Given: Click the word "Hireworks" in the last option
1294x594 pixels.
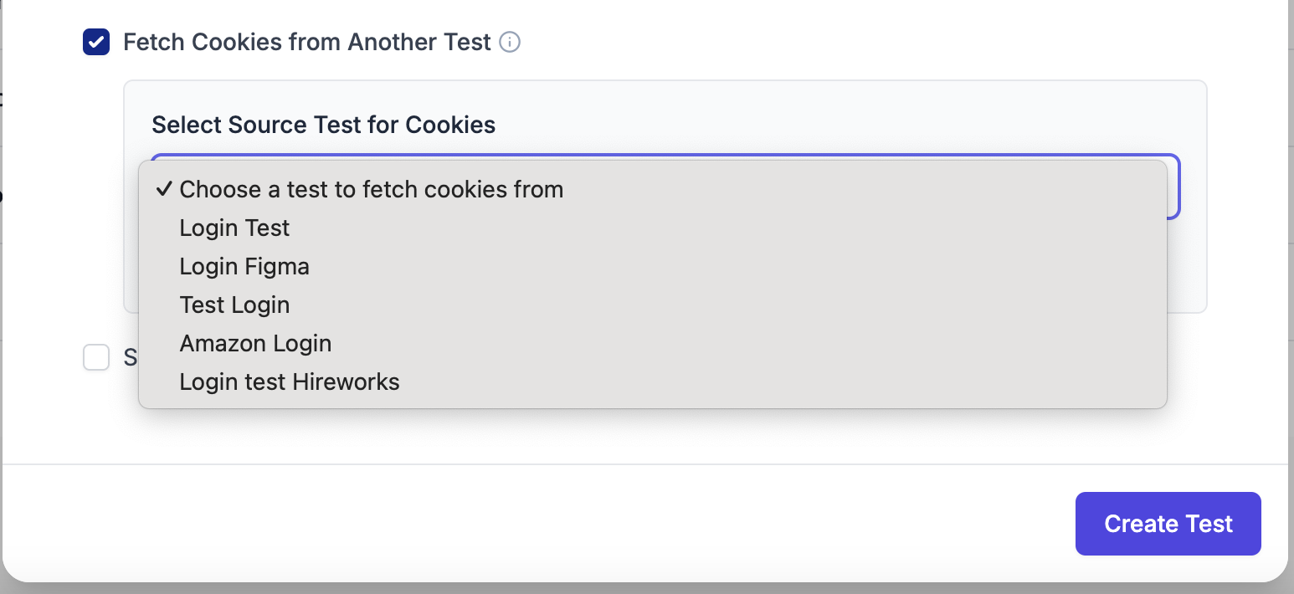Looking at the screenshot, I should pyautogui.click(x=345, y=382).
